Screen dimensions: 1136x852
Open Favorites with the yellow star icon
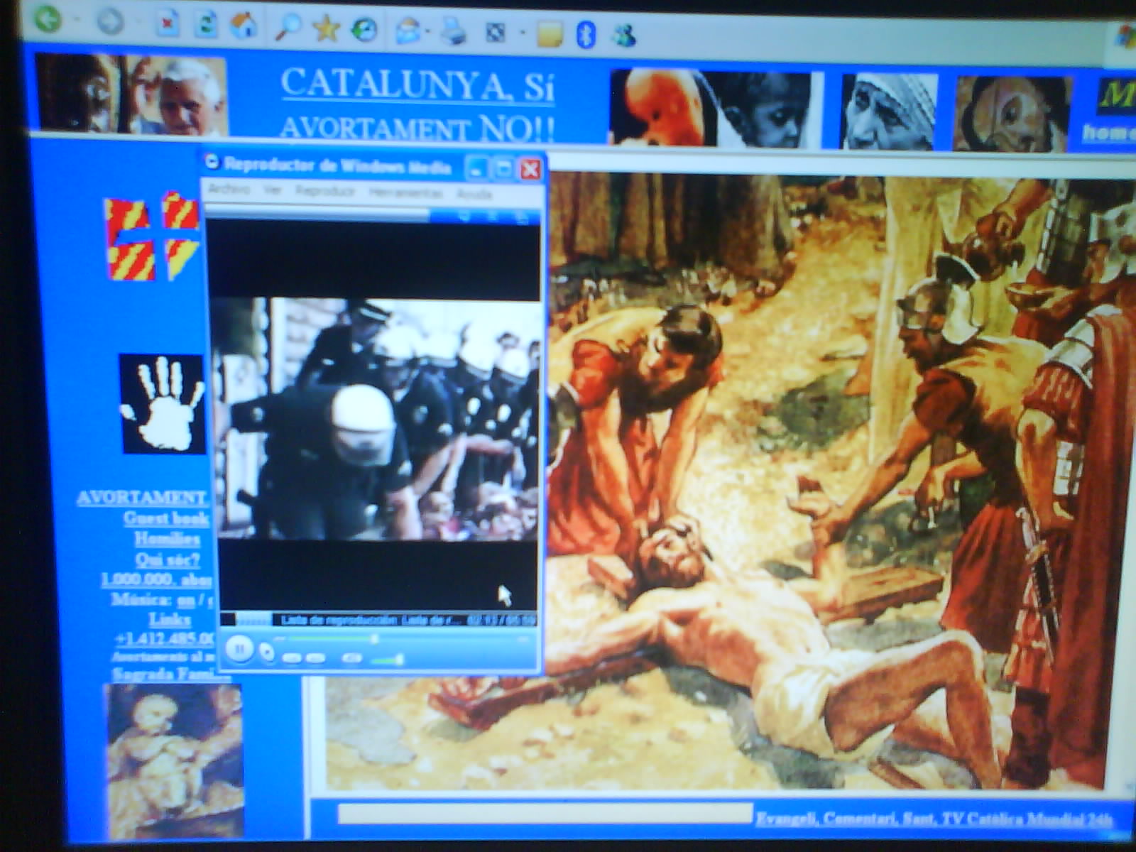click(x=327, y=29)
